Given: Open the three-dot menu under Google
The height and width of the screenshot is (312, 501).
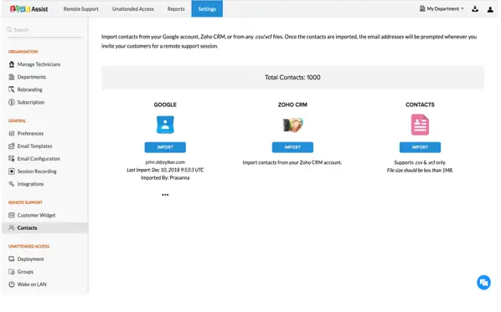Looking at the screenshot, I should pos(165,195).
